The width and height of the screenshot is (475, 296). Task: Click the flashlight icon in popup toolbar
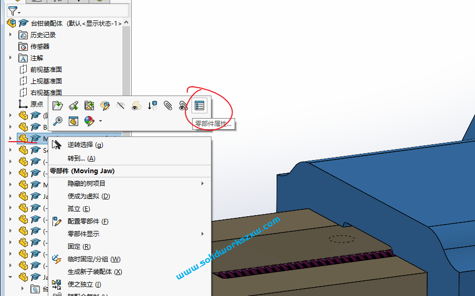73,105
